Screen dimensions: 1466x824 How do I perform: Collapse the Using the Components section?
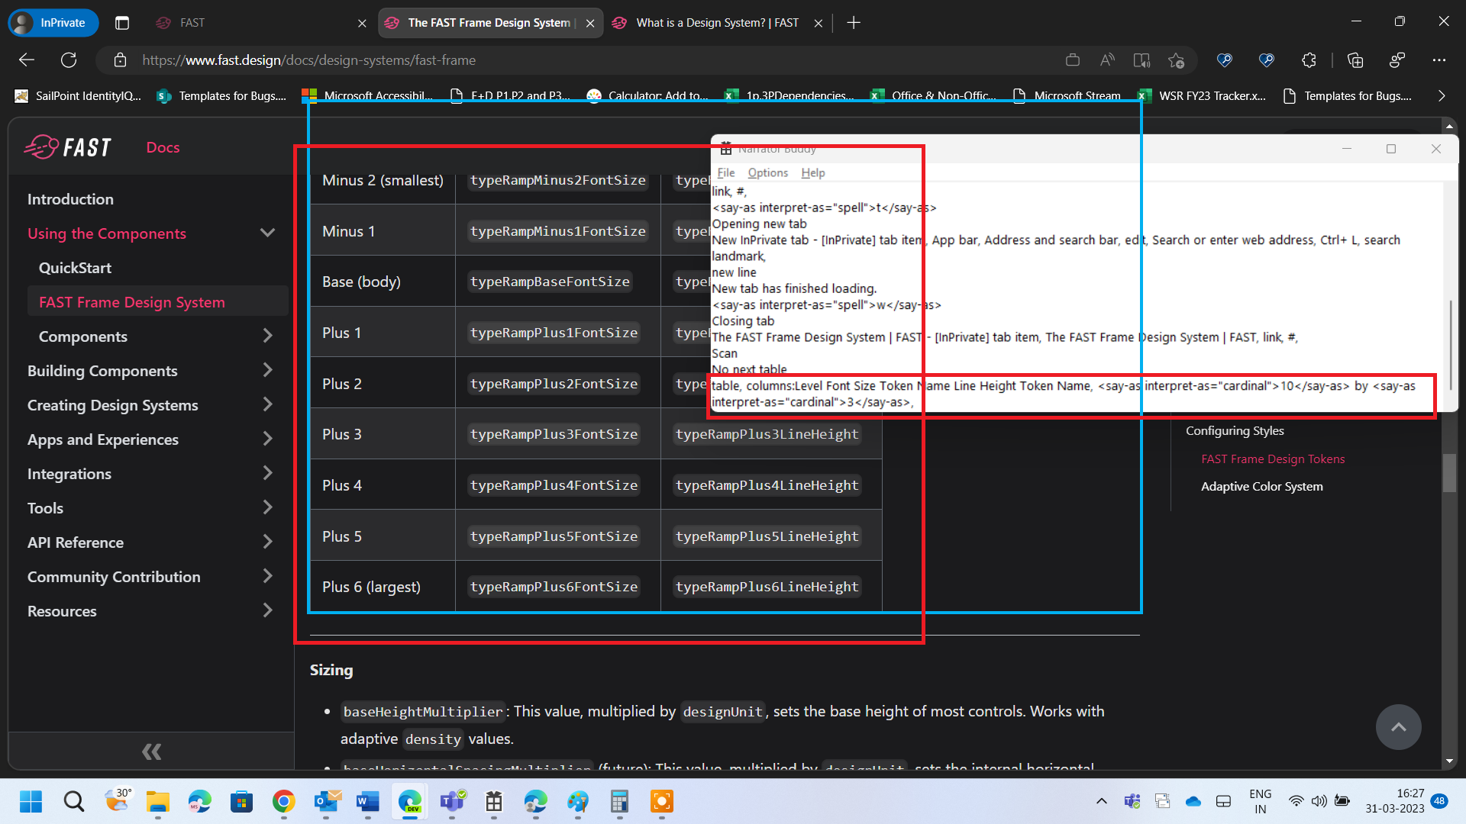coord(267,233)
